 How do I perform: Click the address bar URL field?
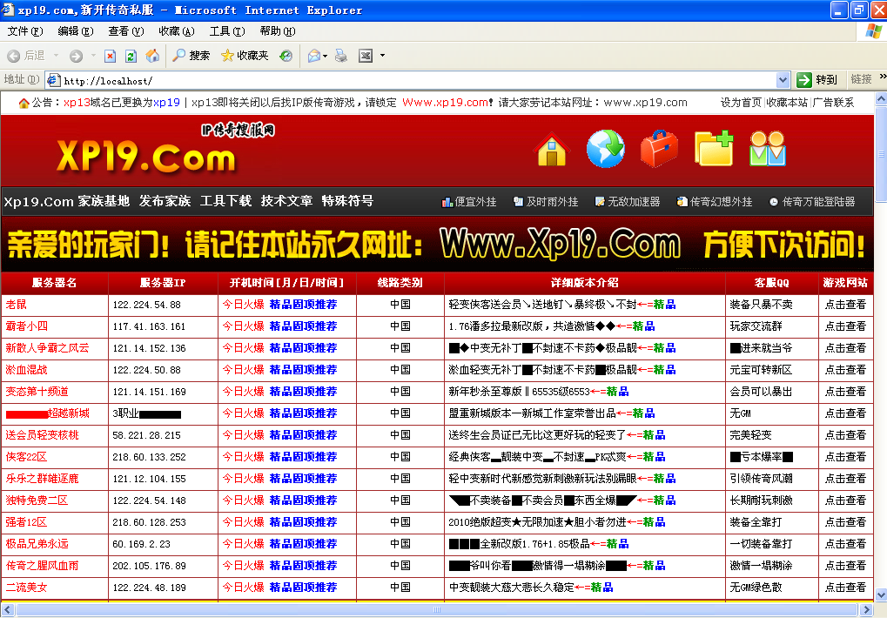pyautogui.click(x=418, y=80)
